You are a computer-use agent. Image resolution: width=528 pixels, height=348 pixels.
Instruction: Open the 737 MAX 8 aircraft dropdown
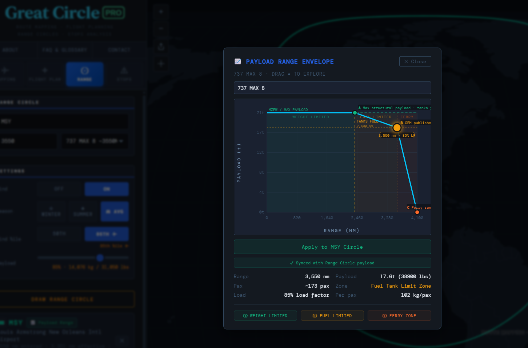pyautogui.click(x=95, y=141)
